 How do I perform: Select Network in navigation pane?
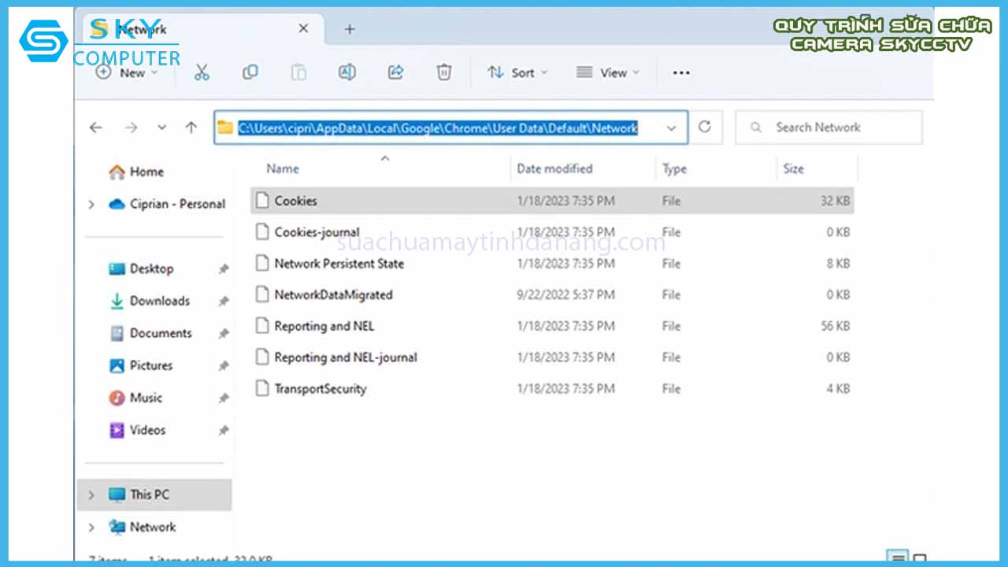[x=143, y=527]
